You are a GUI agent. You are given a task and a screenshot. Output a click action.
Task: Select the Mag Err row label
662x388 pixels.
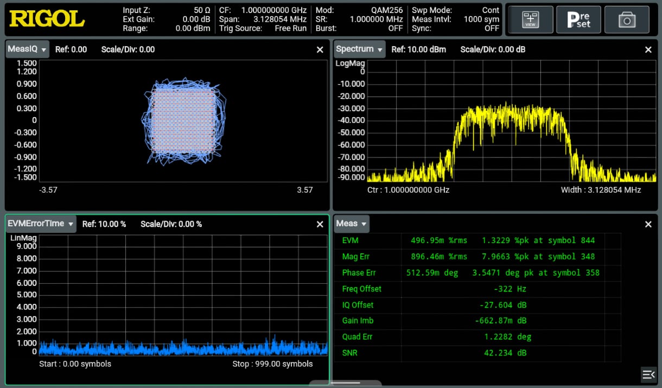pyautogui.click(x=356, y=257)
